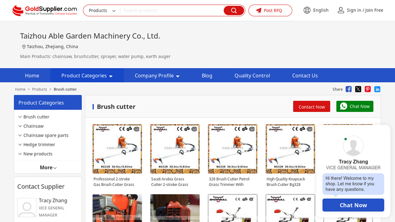Open Professional 2-stroke Gas Brush Cutter thumbnail

pyautogui.click(x=117, y=149)
